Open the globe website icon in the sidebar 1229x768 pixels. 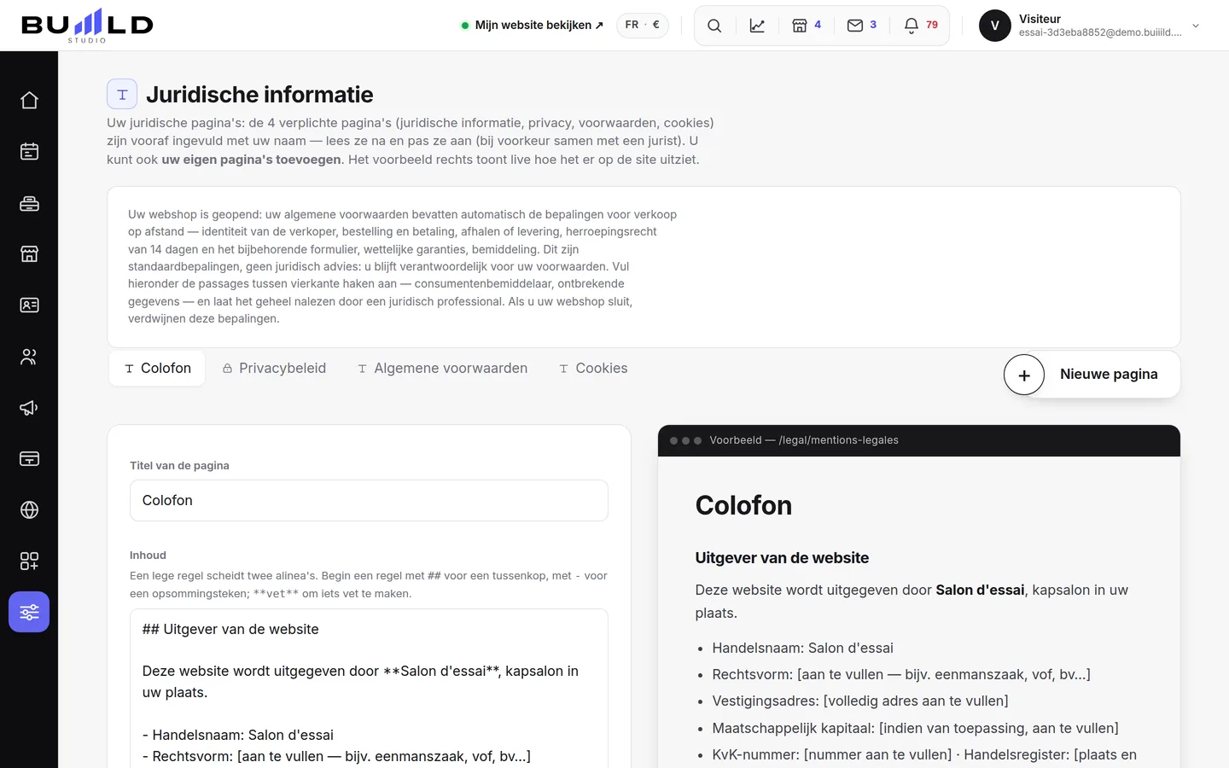[x=29, y=510]
